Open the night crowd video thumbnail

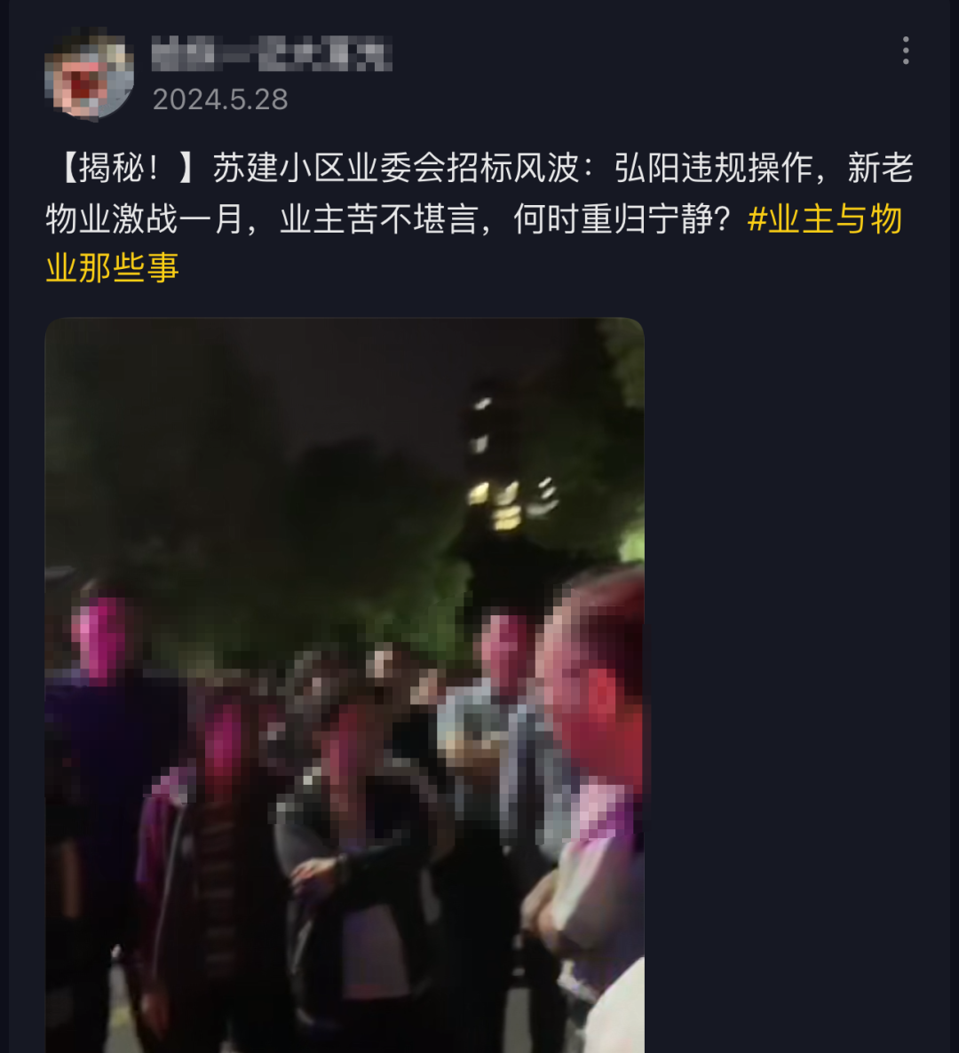coord(345,685)
